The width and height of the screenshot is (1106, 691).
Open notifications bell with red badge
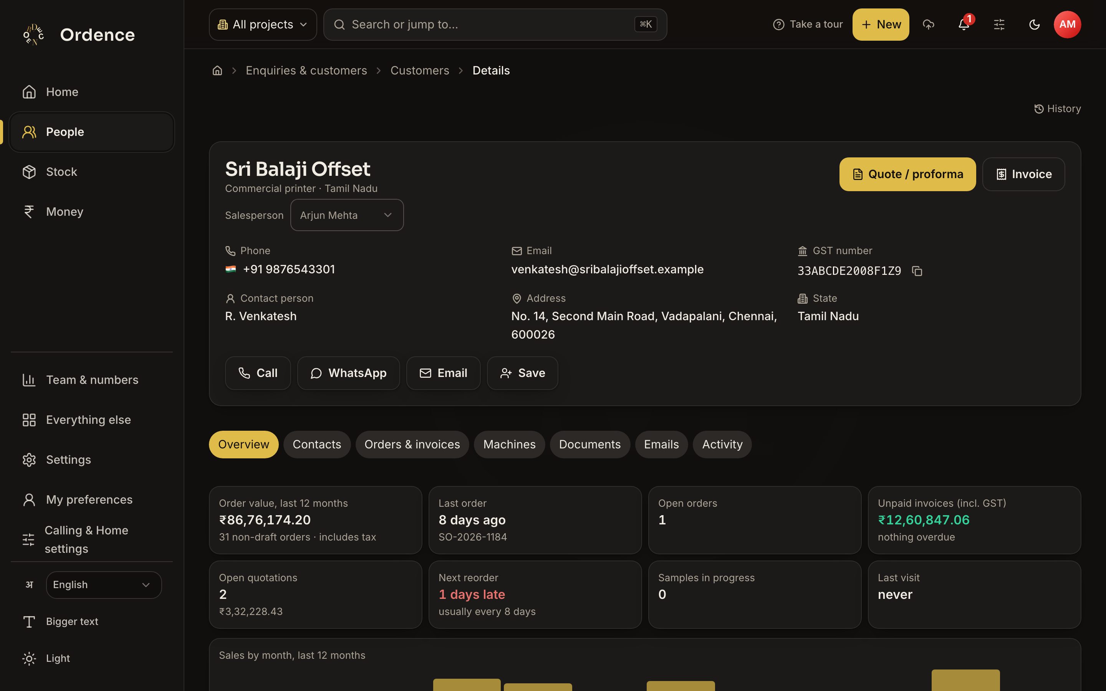(964, 24)
